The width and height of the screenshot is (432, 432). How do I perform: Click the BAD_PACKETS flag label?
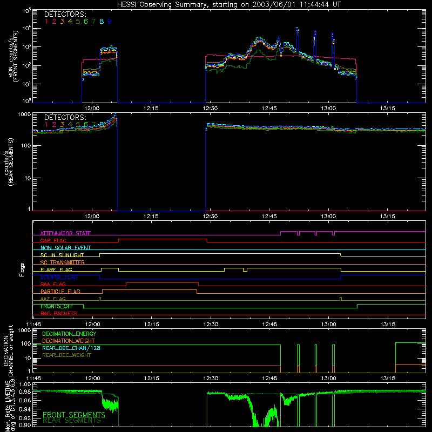[59, 313]
